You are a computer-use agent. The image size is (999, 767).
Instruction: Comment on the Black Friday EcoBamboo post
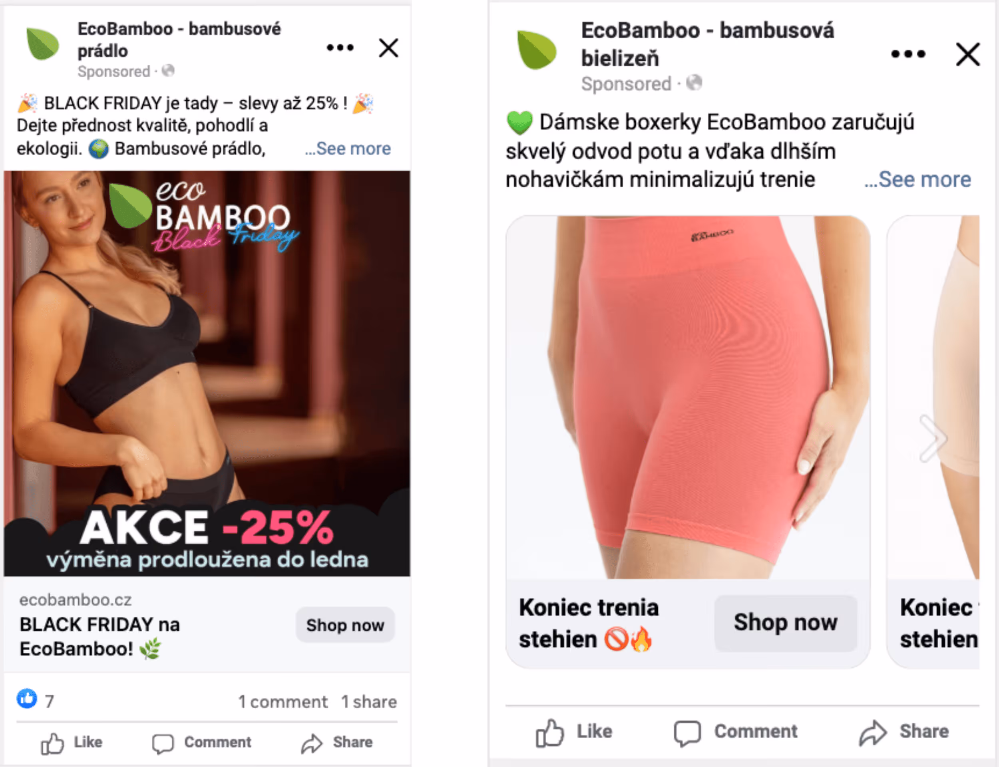pyautogui.click(x=202, y=742)
